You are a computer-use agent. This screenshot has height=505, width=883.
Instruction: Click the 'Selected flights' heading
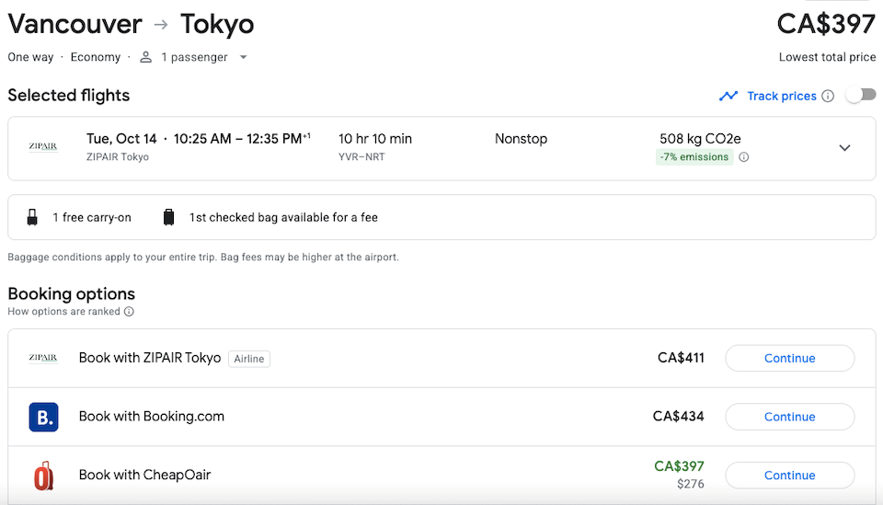[69, 95]
